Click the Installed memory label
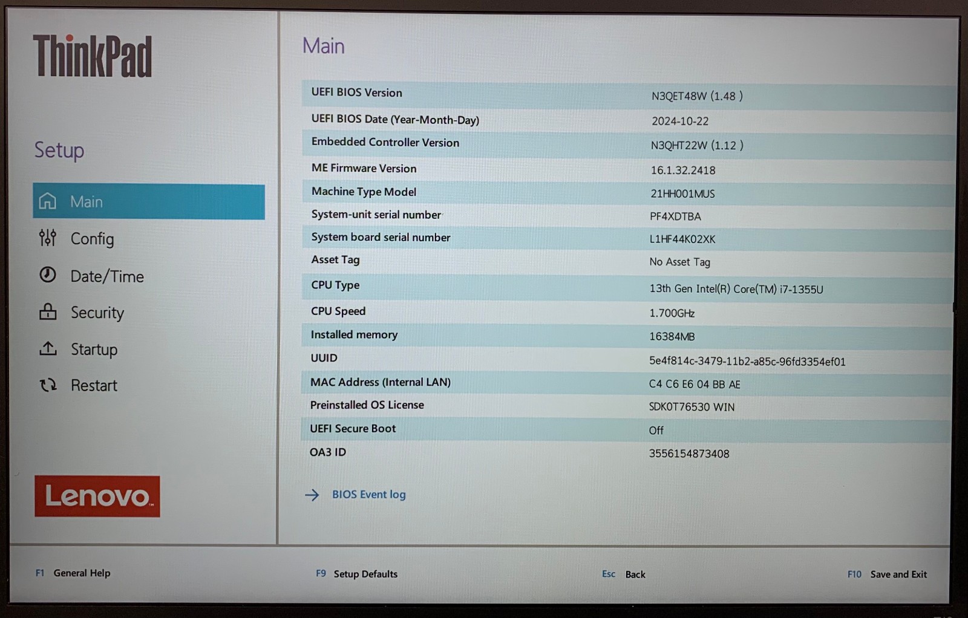Screen dimensions: 968x618 (354, 334)
